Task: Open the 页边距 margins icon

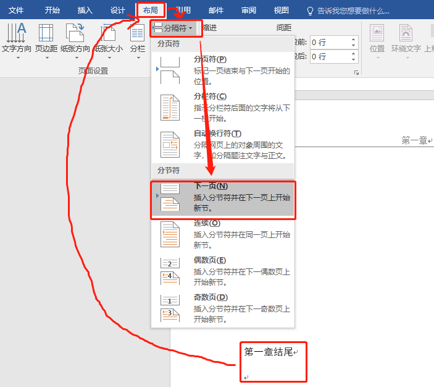Action: (46, 33)
